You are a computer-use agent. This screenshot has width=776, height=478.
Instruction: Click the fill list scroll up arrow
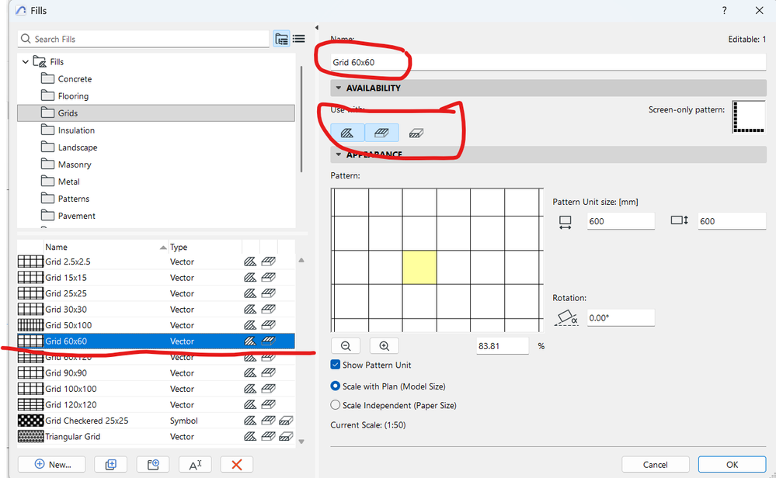click(301, 260)
